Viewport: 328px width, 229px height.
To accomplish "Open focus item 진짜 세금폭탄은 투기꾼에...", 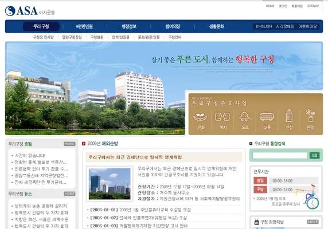I will coord(40,182).
